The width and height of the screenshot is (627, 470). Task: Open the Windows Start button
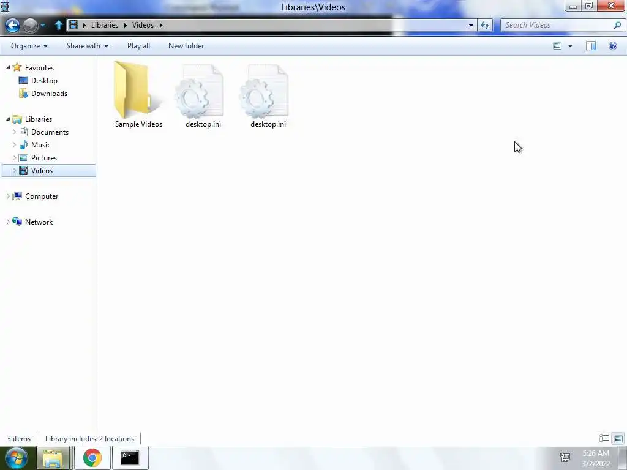pyautogui.click(x=17, y=458)
